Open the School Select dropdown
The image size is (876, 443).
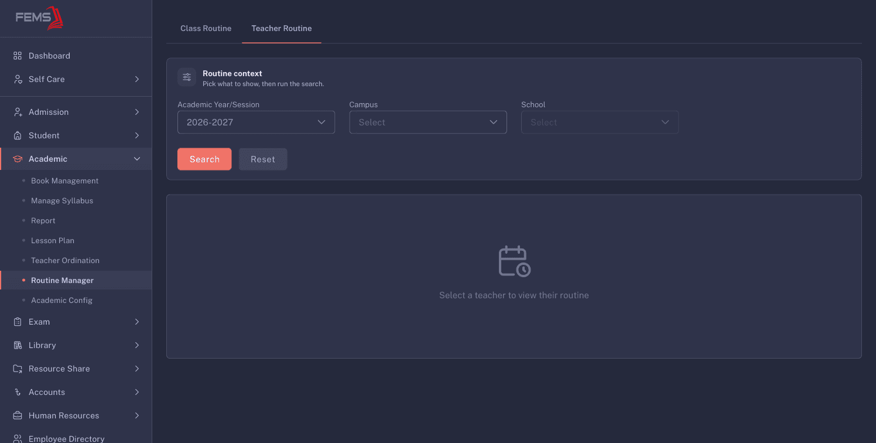point(600,122)
